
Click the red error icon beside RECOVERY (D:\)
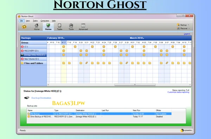(23, 51)
